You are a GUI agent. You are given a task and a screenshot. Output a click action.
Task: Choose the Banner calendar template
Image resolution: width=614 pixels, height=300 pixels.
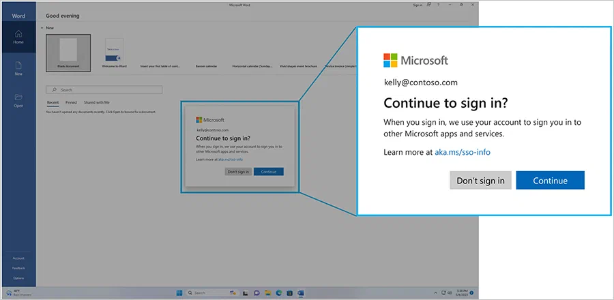206,66
